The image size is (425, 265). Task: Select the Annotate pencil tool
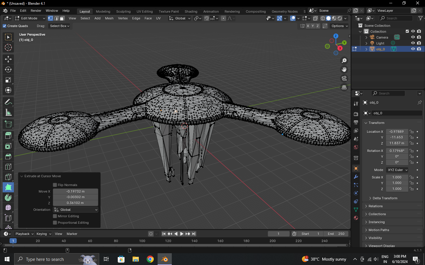[x=8, y=102]
